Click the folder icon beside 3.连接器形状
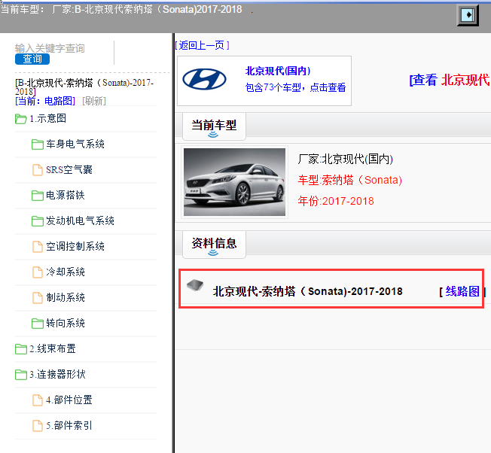 click(x=20, y=375)
